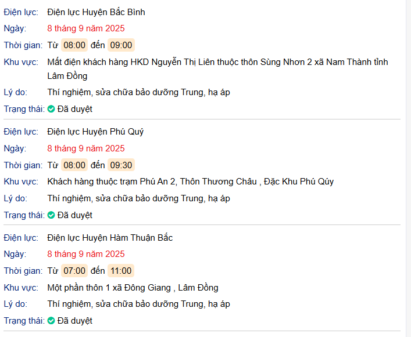Click start time 08:00 for Phú Quý
The width and height of the screenshot is (411, 337).
click(x=74, y=165)
